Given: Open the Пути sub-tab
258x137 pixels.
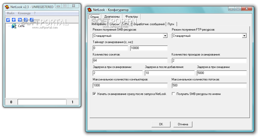Looking at the screenshot, I should pos(171,24).
